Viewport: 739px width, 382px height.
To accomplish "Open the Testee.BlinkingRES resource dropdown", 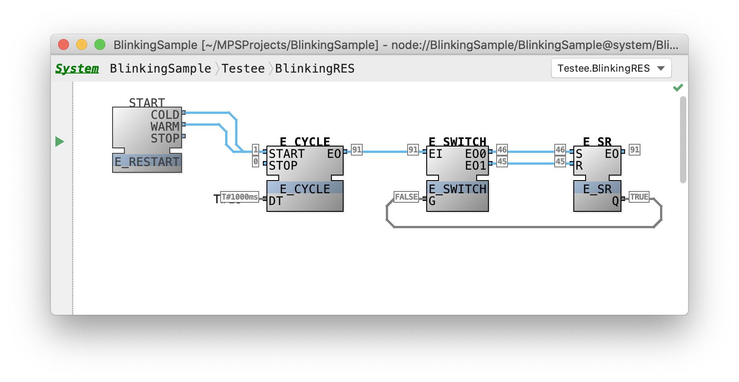I will pyautogui.click(x=611, y=68).
